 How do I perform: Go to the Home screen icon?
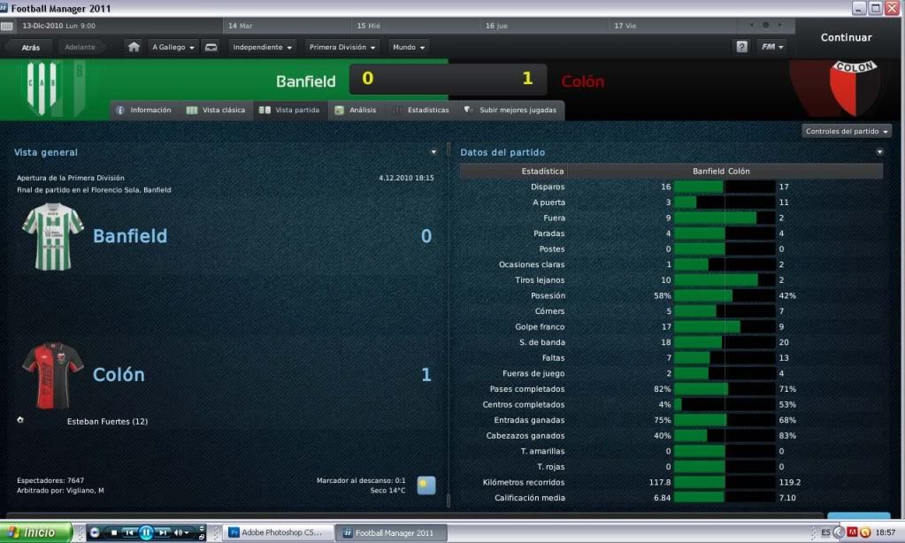point(134,48)
